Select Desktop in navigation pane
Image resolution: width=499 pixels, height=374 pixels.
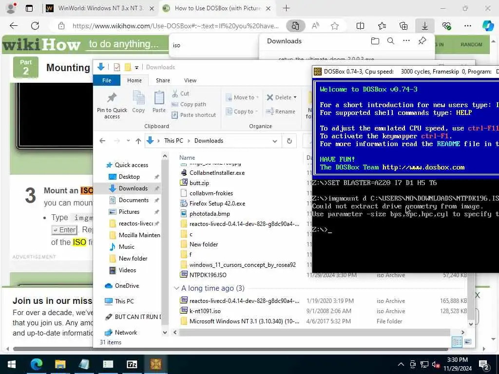pos(129,177)
